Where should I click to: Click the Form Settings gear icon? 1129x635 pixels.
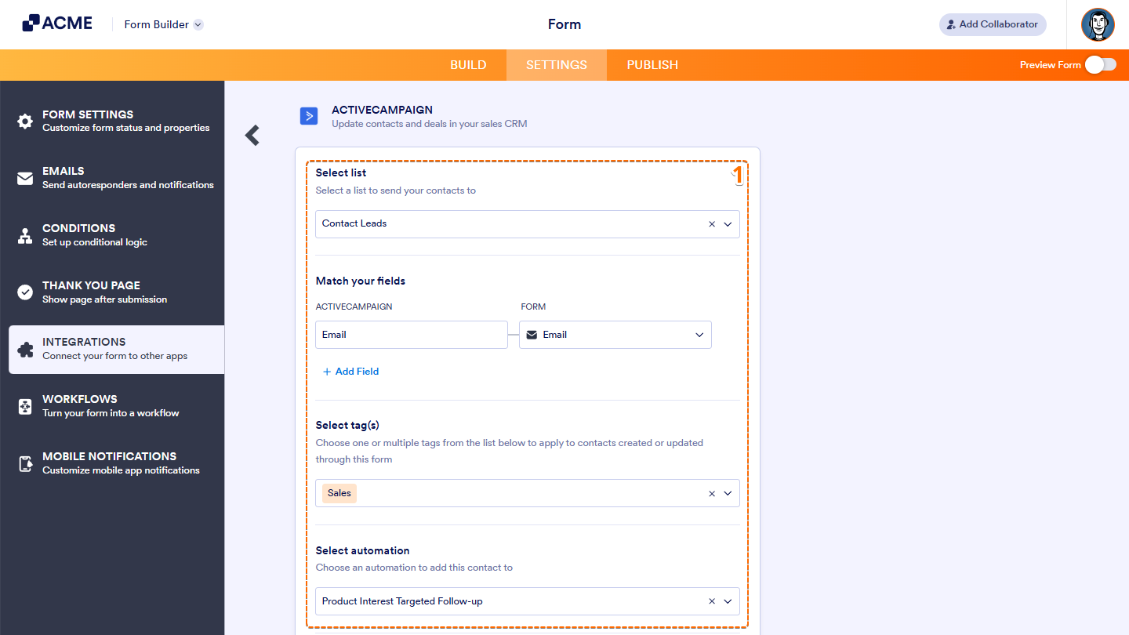coord(24,119)
